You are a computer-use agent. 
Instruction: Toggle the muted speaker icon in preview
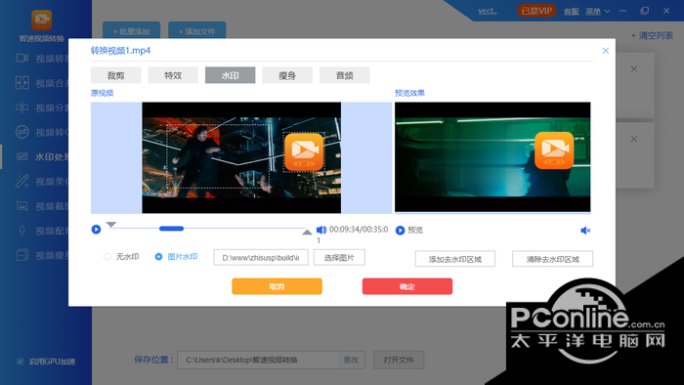click(585, 231)
